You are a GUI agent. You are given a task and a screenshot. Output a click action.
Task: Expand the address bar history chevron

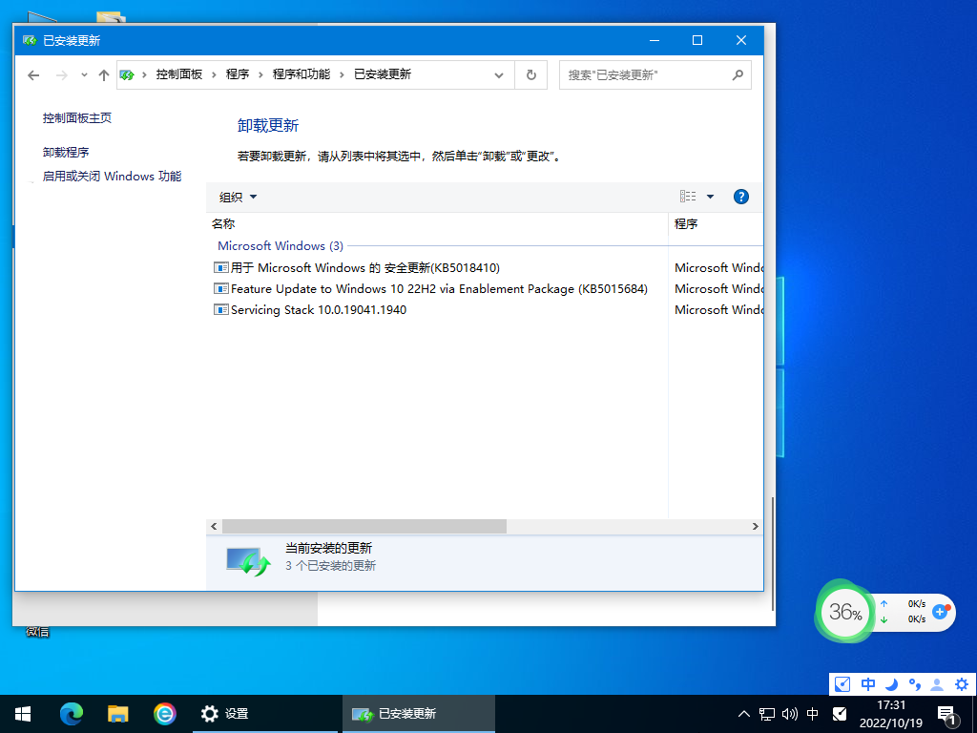(498, 74)
